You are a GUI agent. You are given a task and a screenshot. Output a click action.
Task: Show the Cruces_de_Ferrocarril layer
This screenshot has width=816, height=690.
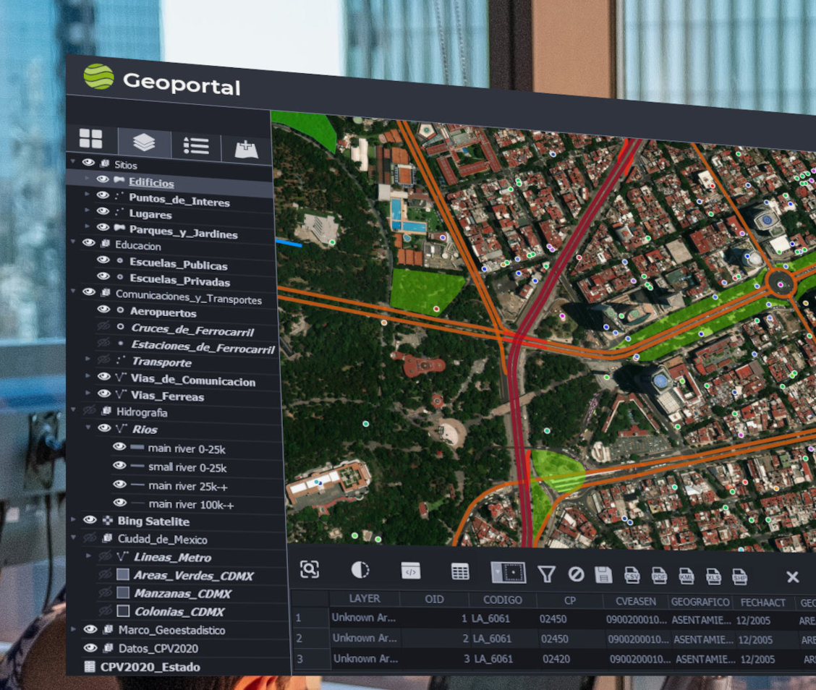click(x=103, y=328)
